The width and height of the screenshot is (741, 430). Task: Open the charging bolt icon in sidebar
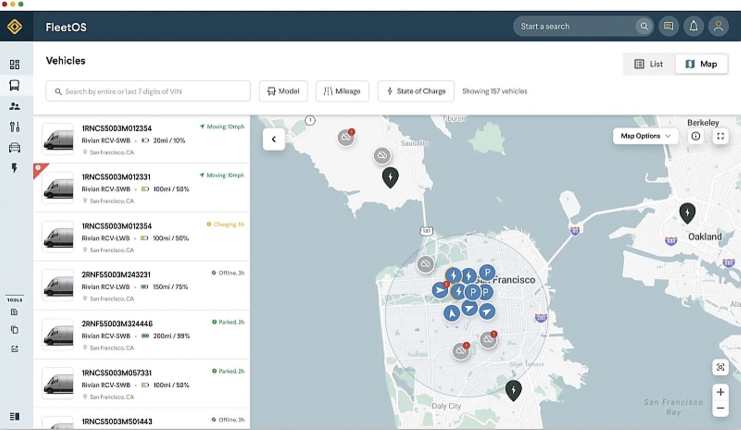[x=14, y=168]
